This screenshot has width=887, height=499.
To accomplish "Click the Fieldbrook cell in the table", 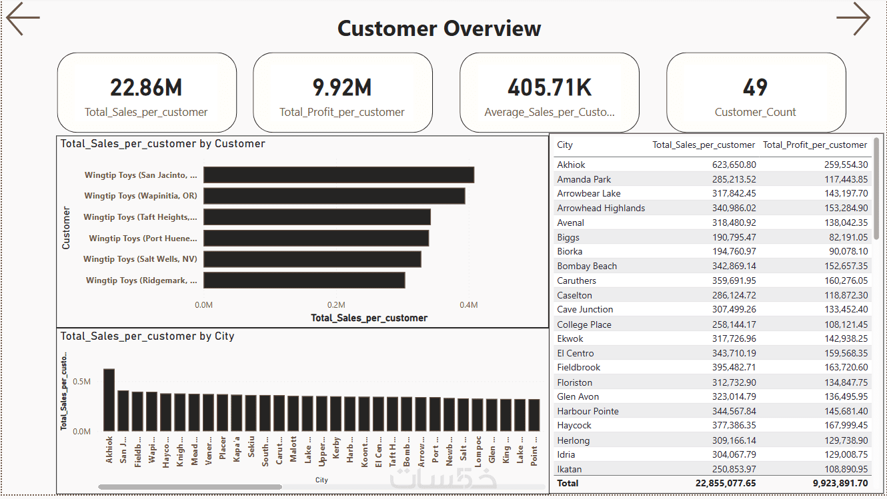I will point(579,367).
